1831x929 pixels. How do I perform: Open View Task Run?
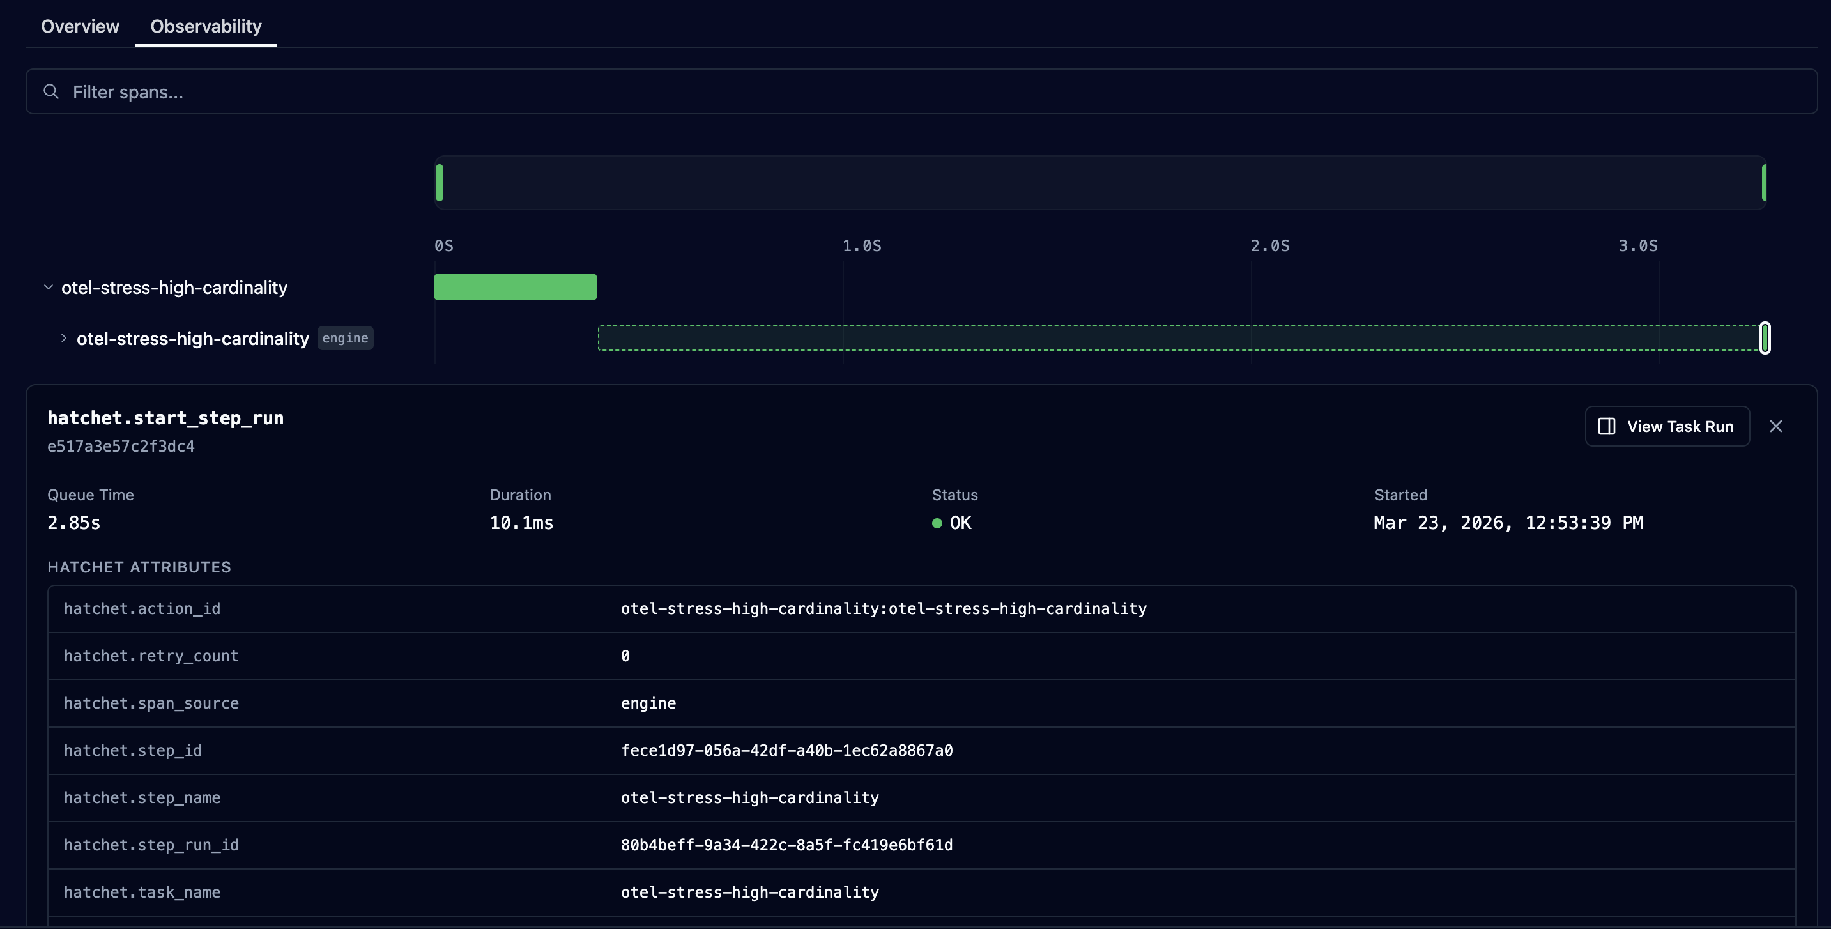coord(1667,426)
